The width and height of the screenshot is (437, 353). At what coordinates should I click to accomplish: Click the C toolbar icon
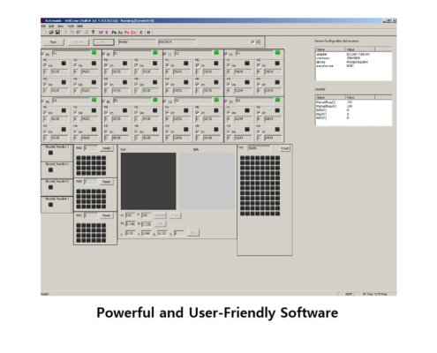[x=141, y=33]
